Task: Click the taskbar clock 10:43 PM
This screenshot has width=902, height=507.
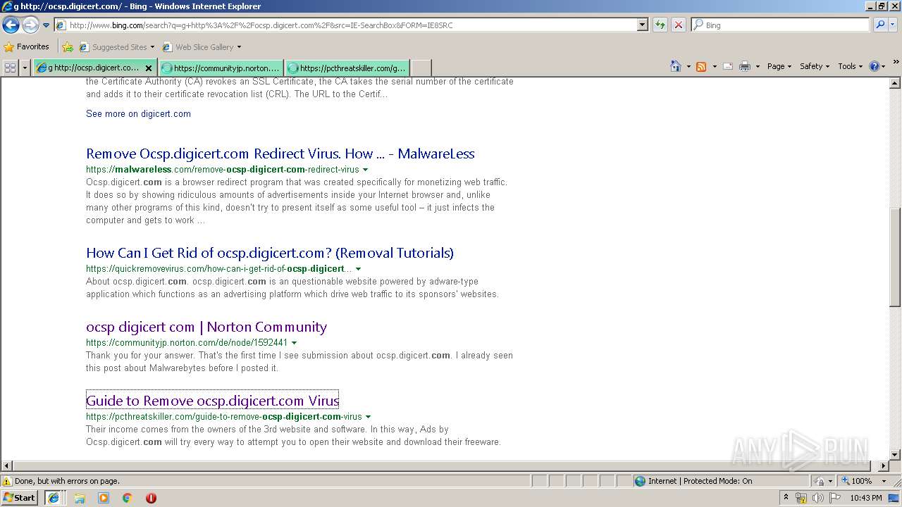Action: coord(866,498)
